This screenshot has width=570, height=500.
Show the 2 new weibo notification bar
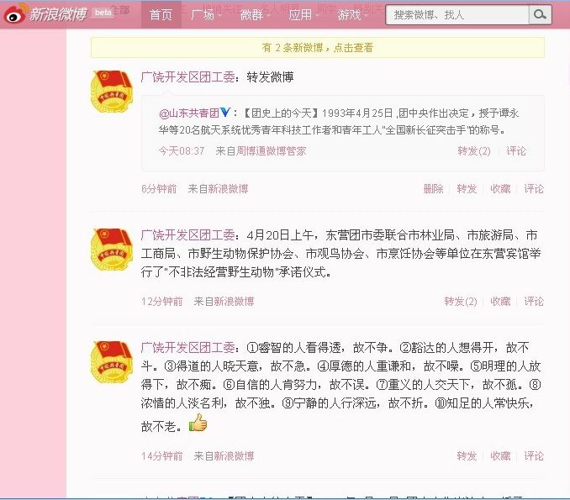pyautogui.click(x=317, y=48)
